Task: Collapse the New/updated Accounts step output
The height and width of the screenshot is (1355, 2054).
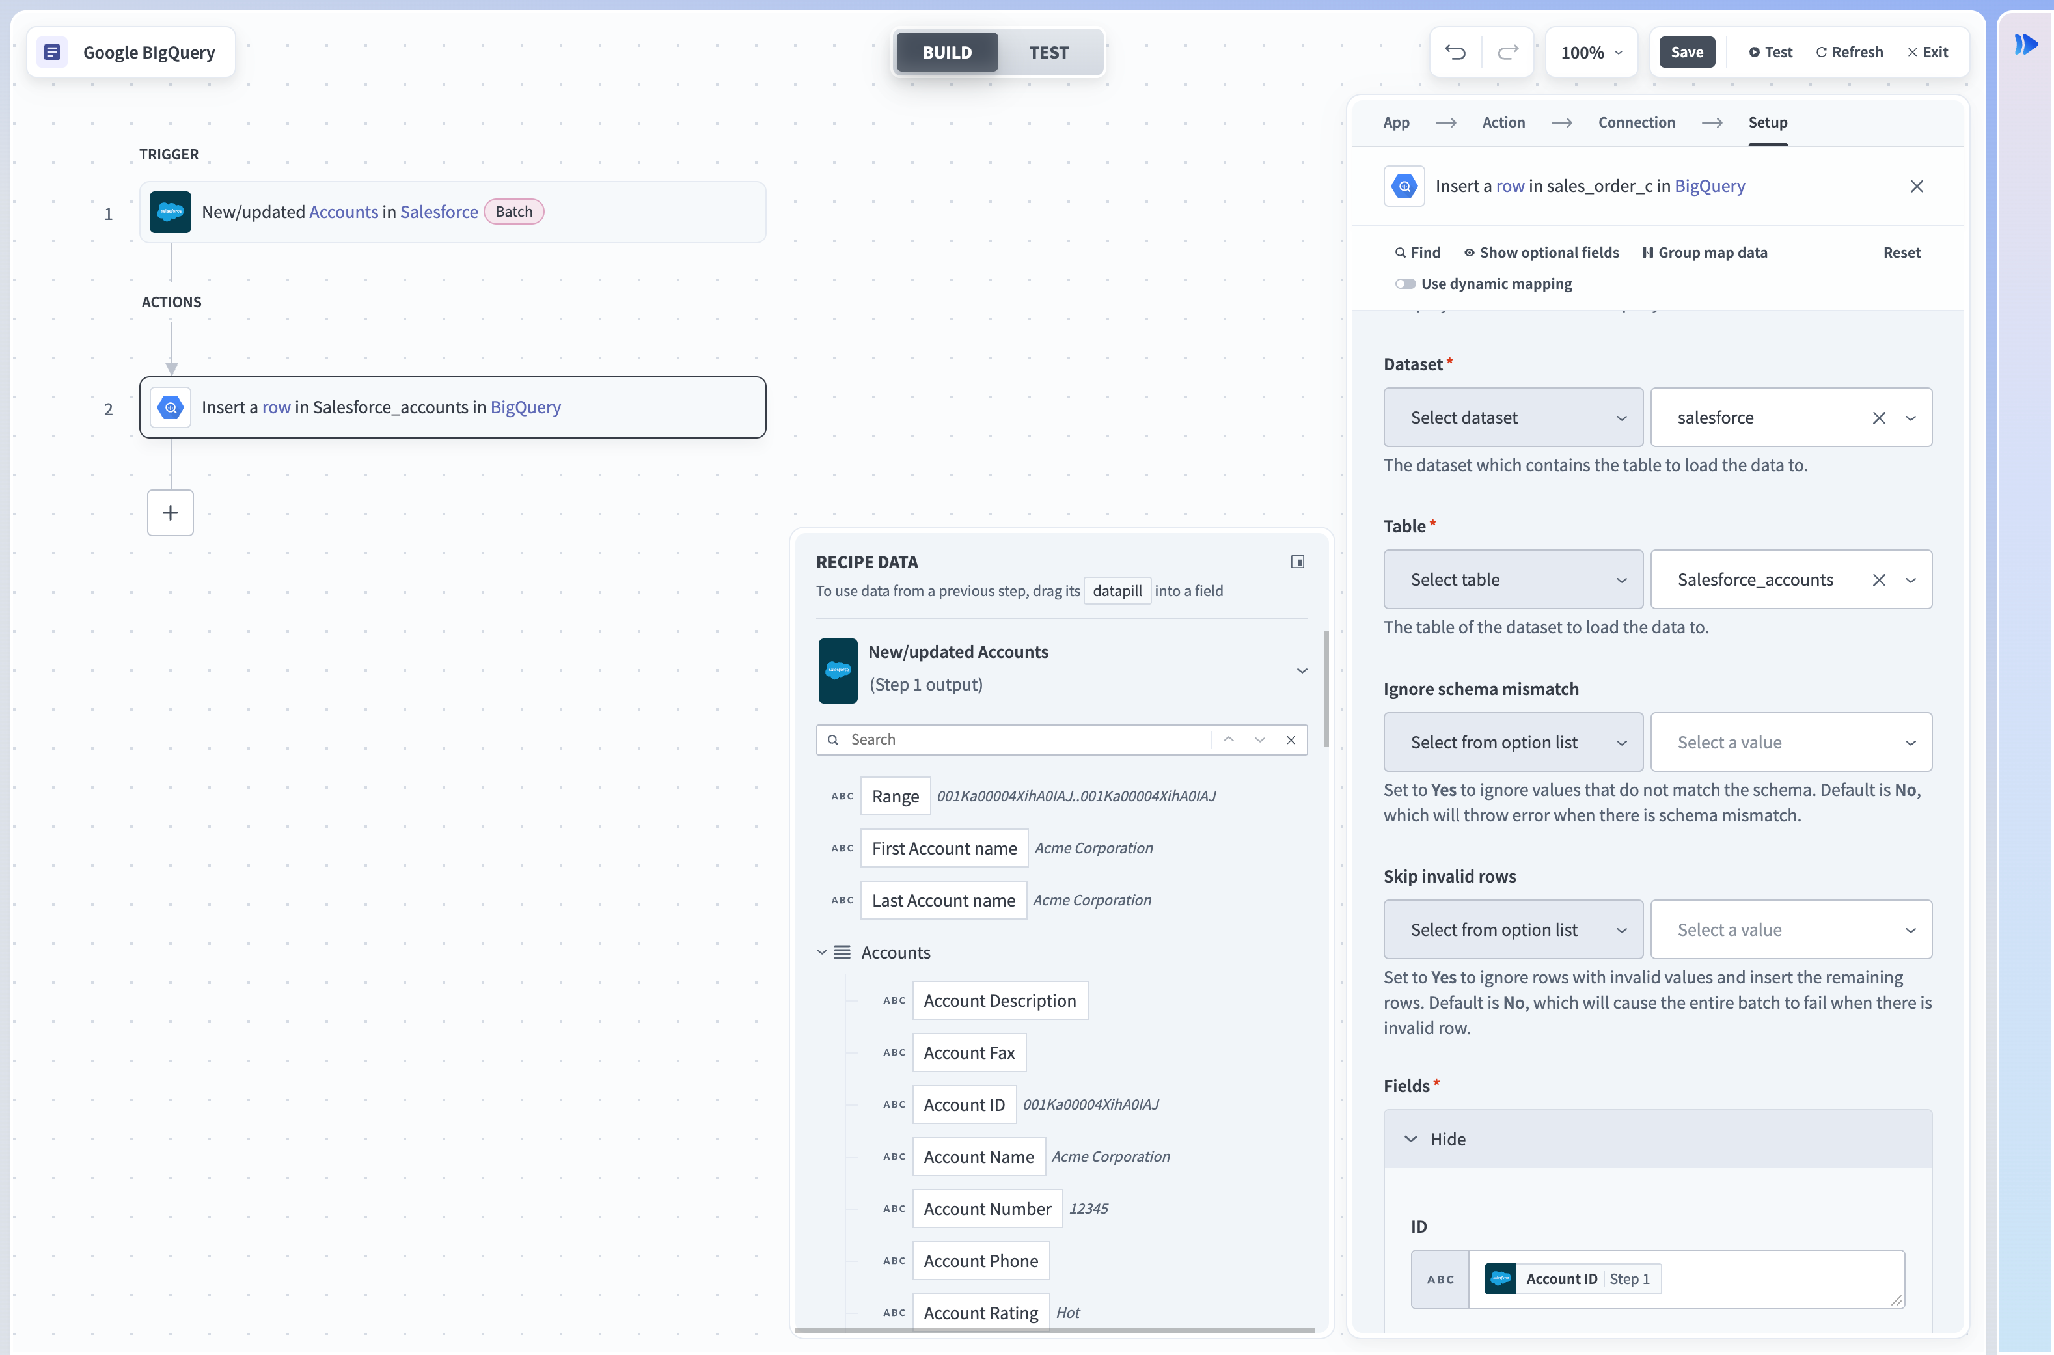Action: (x=1302, y=670)
